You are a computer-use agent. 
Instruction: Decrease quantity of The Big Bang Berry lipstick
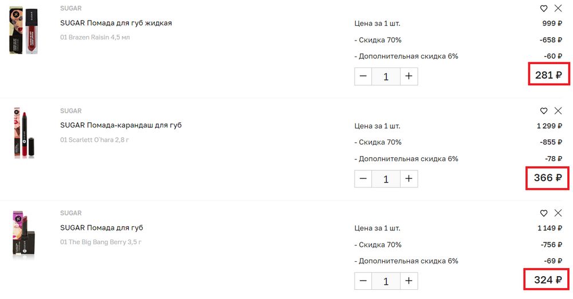click(x=363, y=281)
